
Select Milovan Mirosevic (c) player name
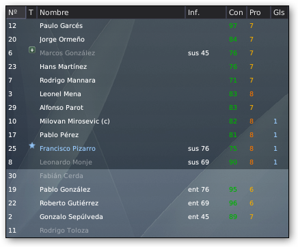click(74, 121)
